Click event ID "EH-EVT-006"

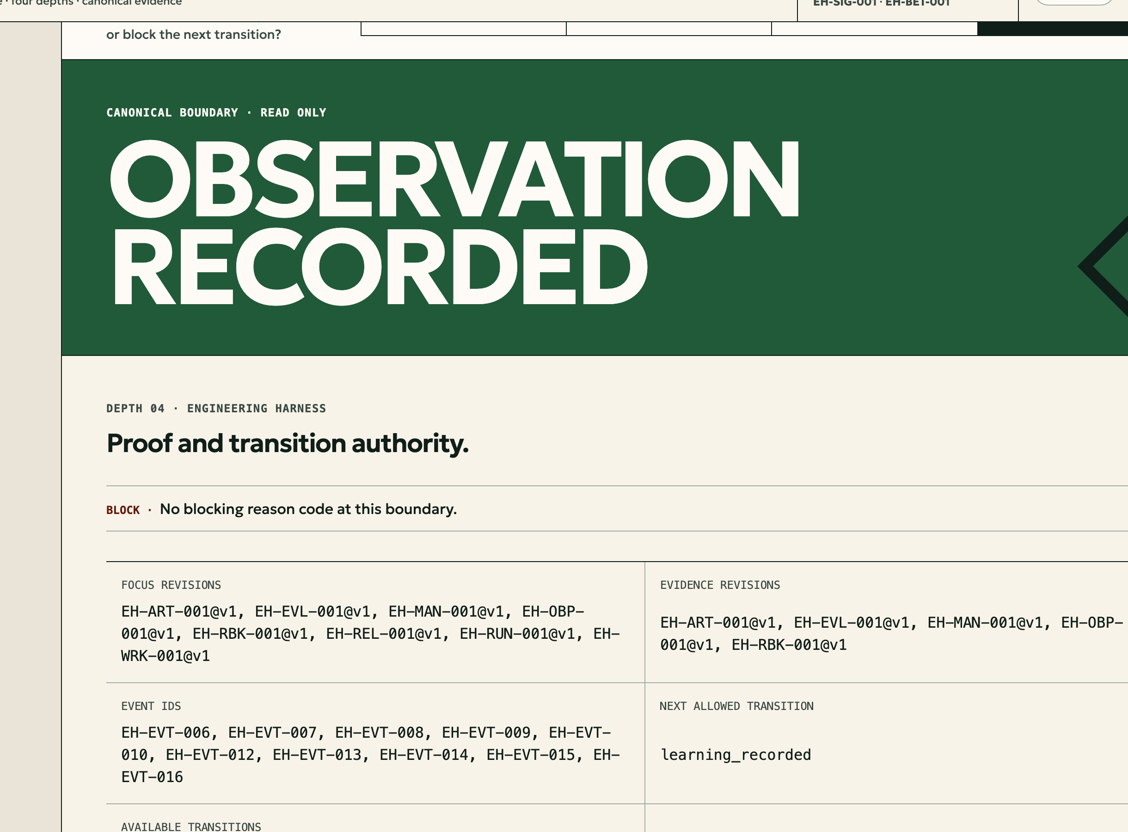point(166,732)
